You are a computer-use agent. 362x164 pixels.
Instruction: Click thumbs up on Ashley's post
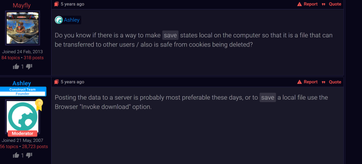16,155
